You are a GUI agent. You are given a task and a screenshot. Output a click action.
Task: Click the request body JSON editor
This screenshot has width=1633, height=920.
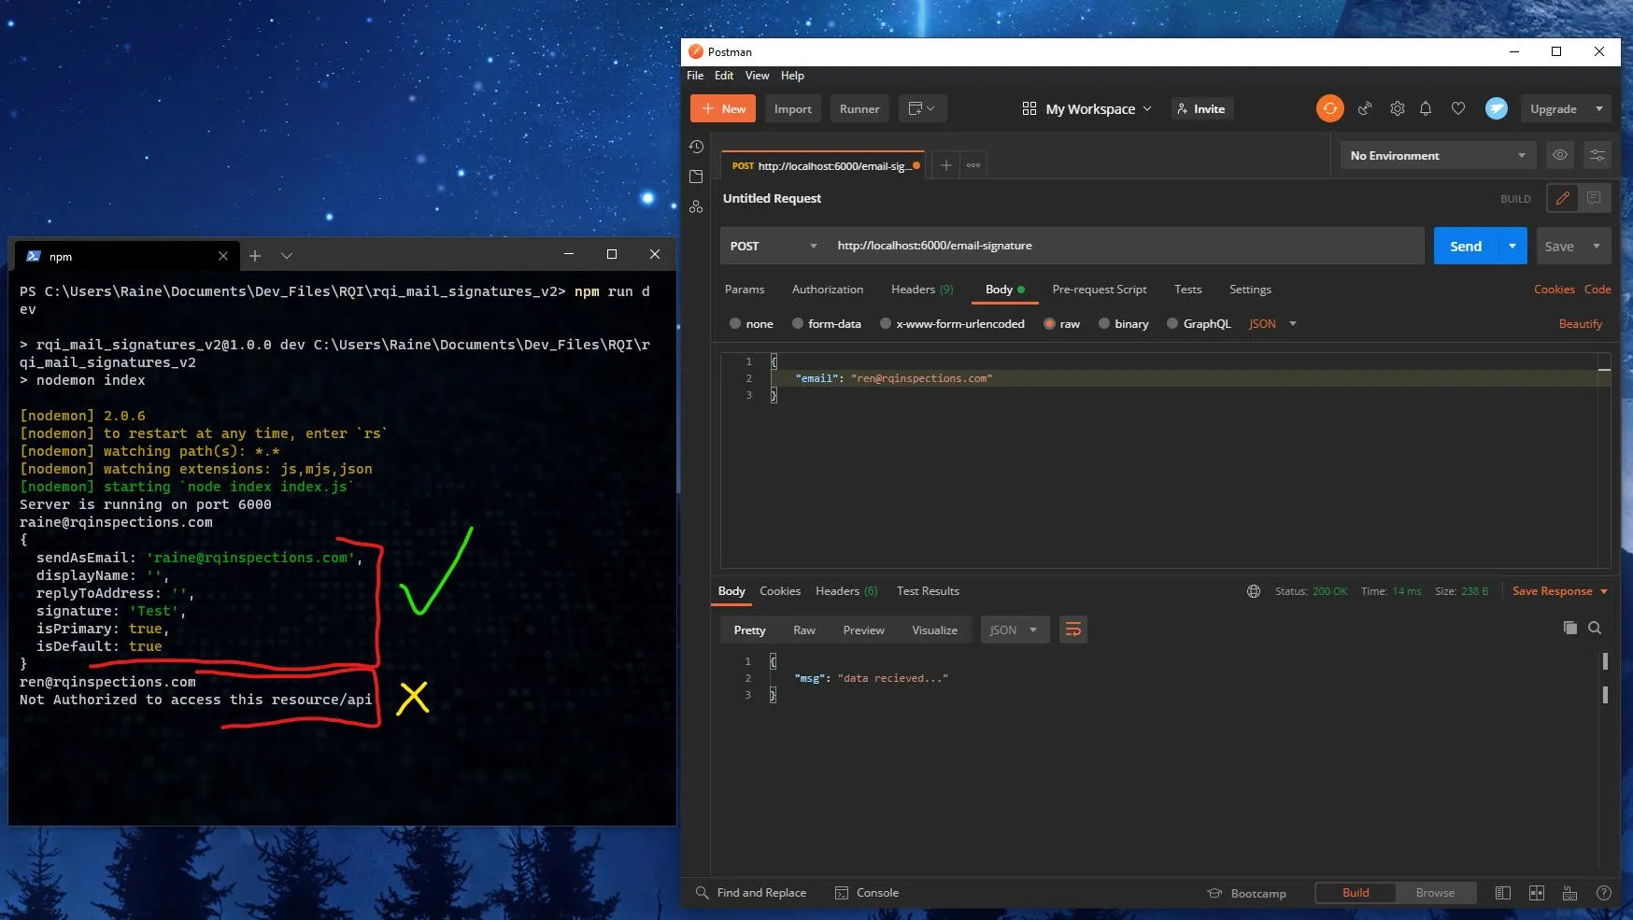[x=1165, y=460]
